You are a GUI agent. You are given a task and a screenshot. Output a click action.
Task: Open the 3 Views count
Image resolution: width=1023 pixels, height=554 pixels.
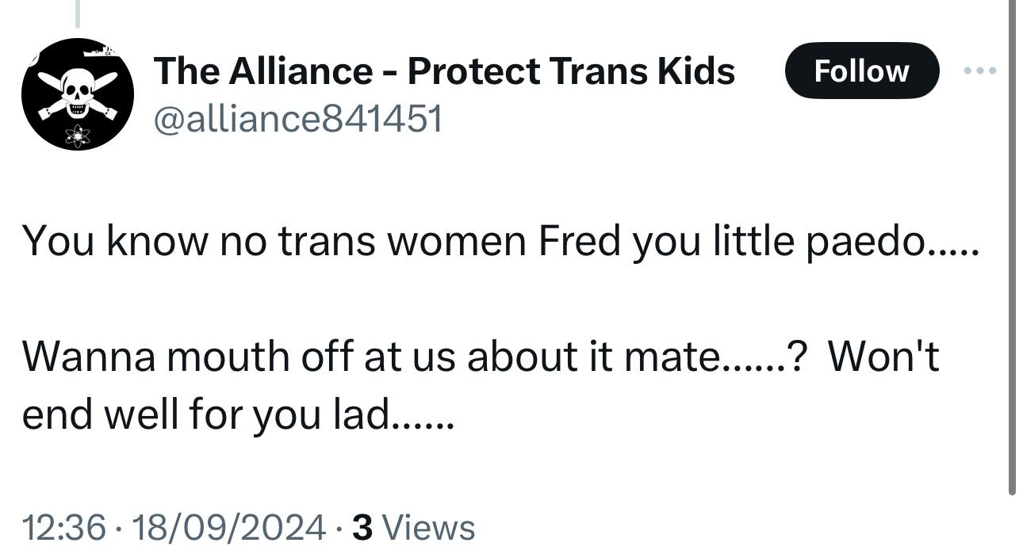pyautogui.click(x=413, y=527)
